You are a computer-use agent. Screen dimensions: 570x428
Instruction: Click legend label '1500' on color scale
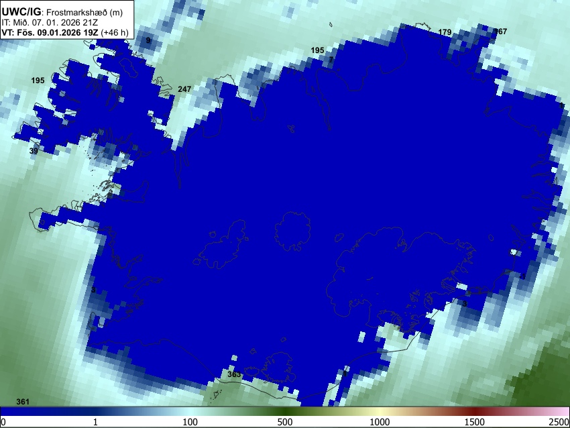pos(475,422)
